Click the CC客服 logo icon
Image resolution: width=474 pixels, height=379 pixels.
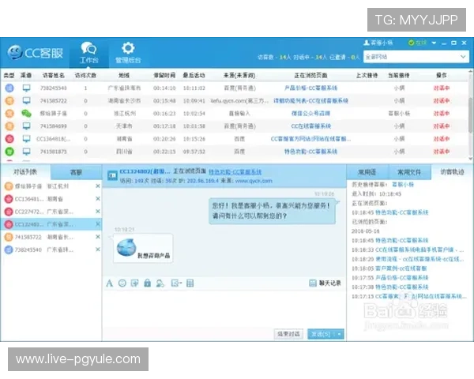point(15,53)
